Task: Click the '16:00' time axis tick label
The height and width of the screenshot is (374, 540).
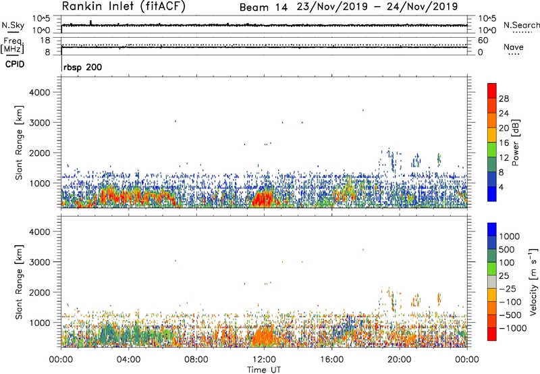Action: click(x=331, y=360)
